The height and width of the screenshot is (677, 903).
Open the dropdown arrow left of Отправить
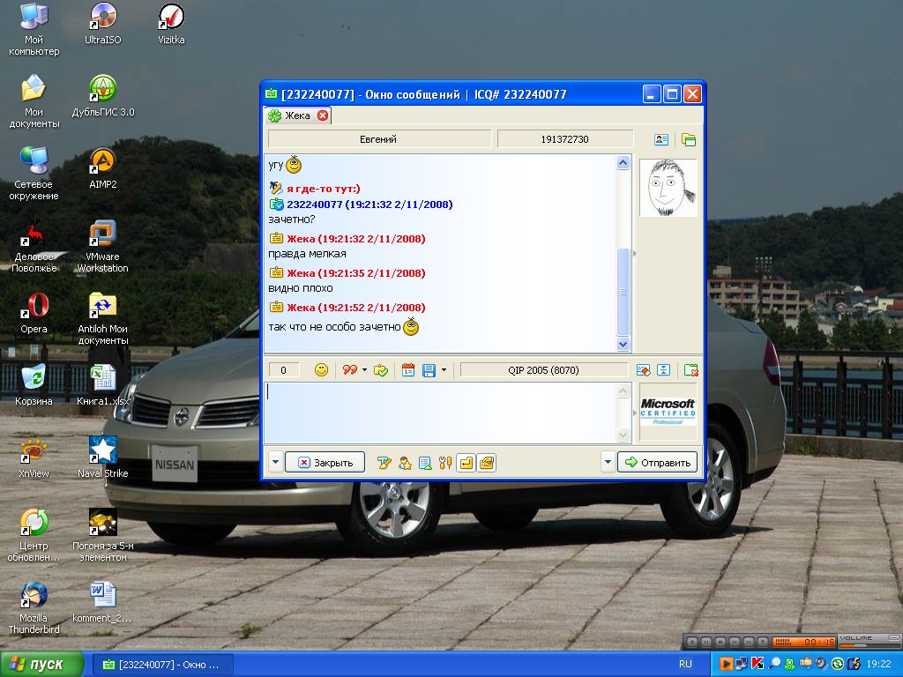click(608, 462)
